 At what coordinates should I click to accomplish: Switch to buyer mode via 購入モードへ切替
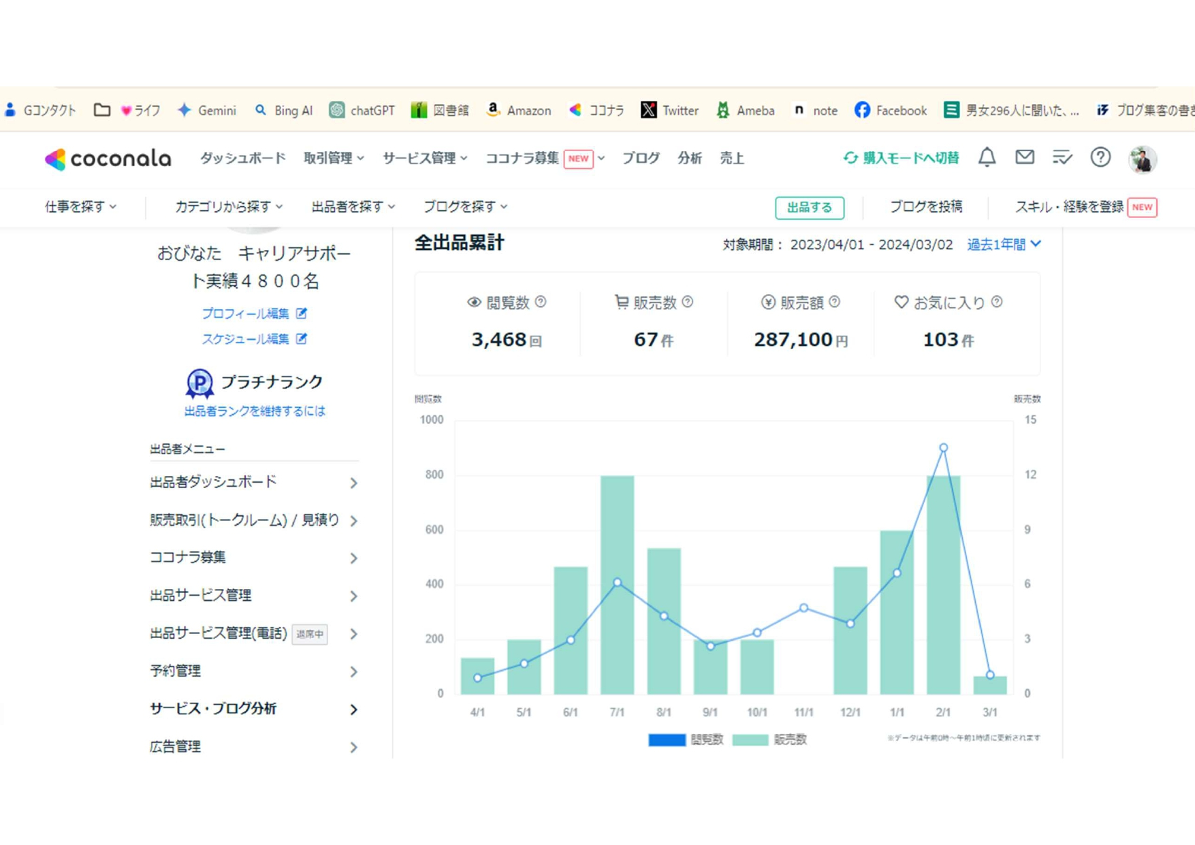(901, 158)
